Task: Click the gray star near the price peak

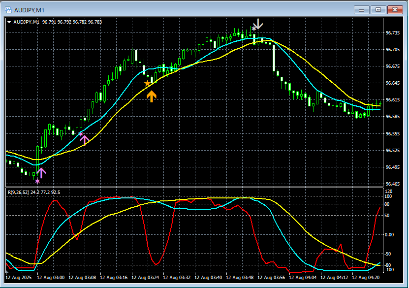Action: tap(254, 29)
